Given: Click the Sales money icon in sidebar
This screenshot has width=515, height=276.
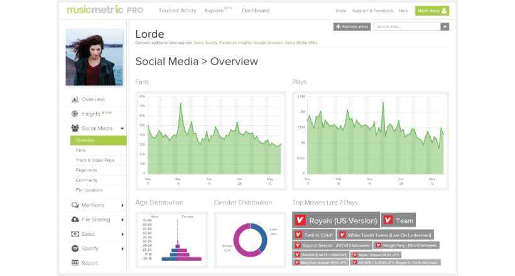Looking at the screenshot, I should [75, 234].
